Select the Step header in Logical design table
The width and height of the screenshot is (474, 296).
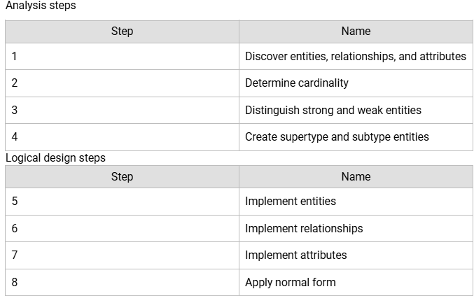pyautogui.click(x=122, y=176)
